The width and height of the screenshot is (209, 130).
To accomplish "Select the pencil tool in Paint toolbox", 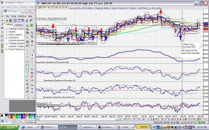I will point(2,24).
